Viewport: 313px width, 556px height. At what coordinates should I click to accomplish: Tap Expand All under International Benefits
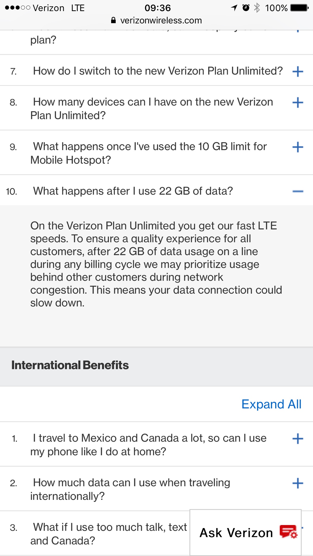pos(271,404)
